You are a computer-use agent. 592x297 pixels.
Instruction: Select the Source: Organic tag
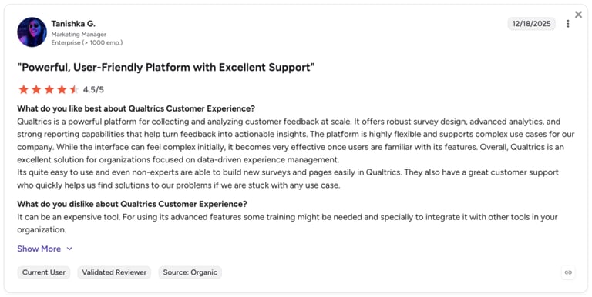click(x=190, y=272)
